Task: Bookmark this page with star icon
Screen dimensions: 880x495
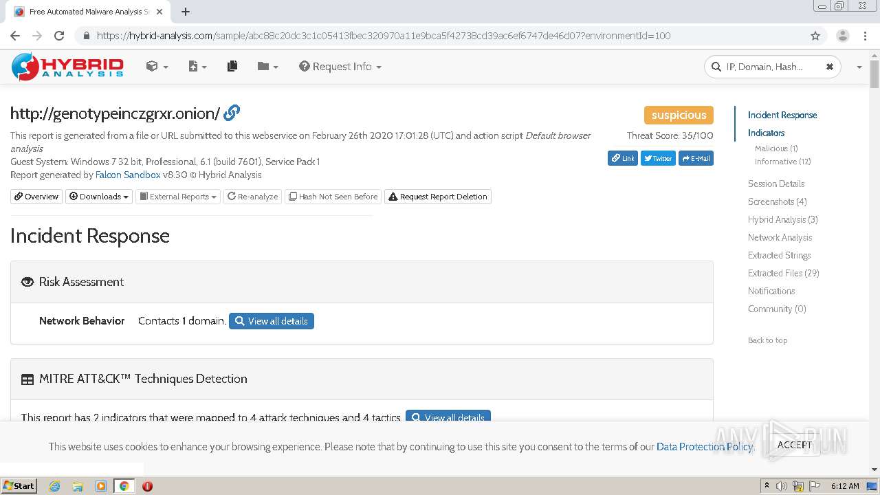Action: (x=815, y=36)
